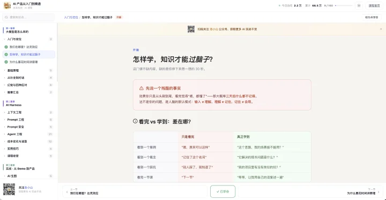
Task: Open lesson 我们在哪里？达克效应
Action: click(29, 47)
